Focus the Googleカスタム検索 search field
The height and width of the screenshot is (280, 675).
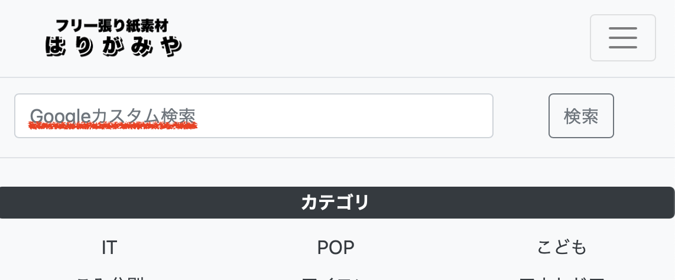(x=254, y=116)
